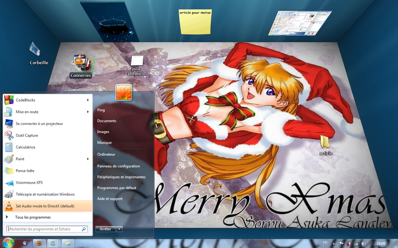This screenshot has height=248, width=398.
Task: Open Aide et support
Action: click(110, 199)
